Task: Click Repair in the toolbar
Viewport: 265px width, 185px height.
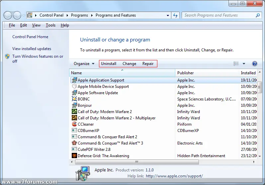Action: (148, 64)
